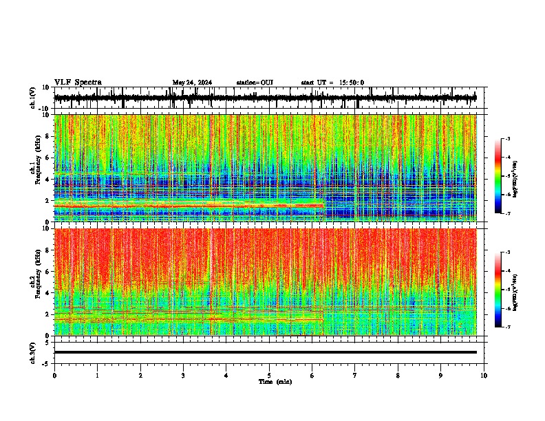Click the ch.3(V) flat trace plot

(x=269, y=353)
